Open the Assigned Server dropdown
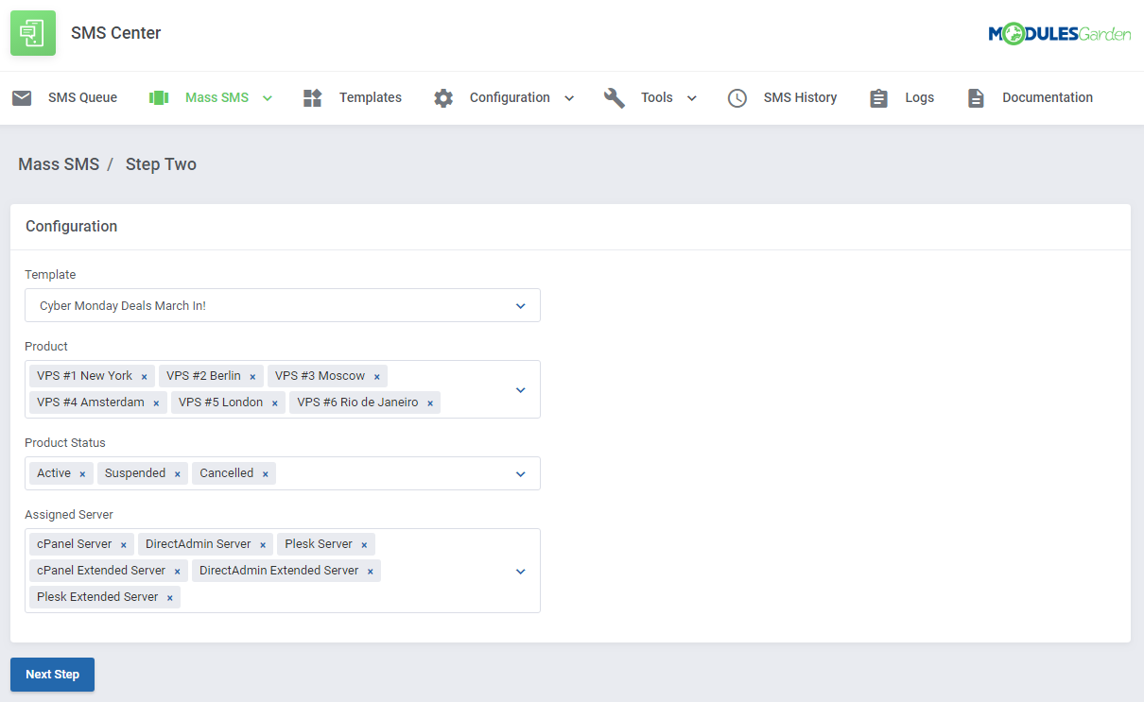The height and width of the screenshot is (702, 1144). (520, 571)
